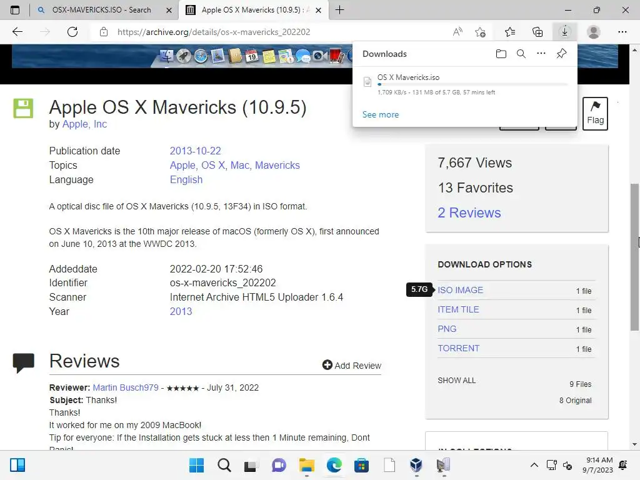Click the Reviews speech bubble icon
The width and height of the screenshot is (640, 480).
coord(23,363)
